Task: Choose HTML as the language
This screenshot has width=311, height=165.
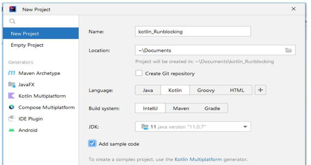Action: (237, 90)
